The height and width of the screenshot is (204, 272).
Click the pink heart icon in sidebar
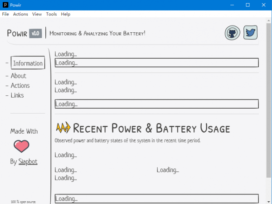click(21, 146)
